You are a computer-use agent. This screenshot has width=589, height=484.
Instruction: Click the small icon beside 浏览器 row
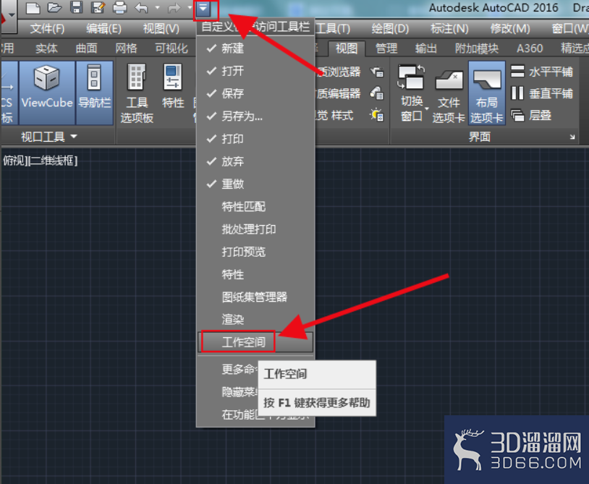click(x=377, y=72)
